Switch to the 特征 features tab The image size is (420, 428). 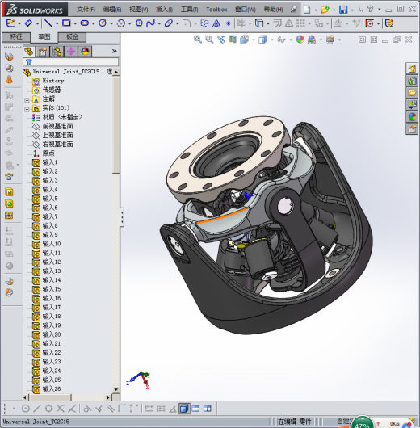[16, 37]
